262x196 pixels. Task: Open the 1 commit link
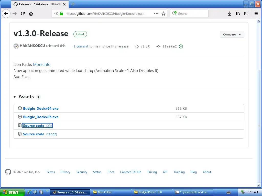(x=81, y=46)
